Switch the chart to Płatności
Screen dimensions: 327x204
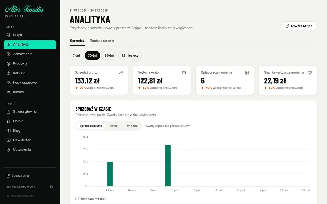(132, 126)
